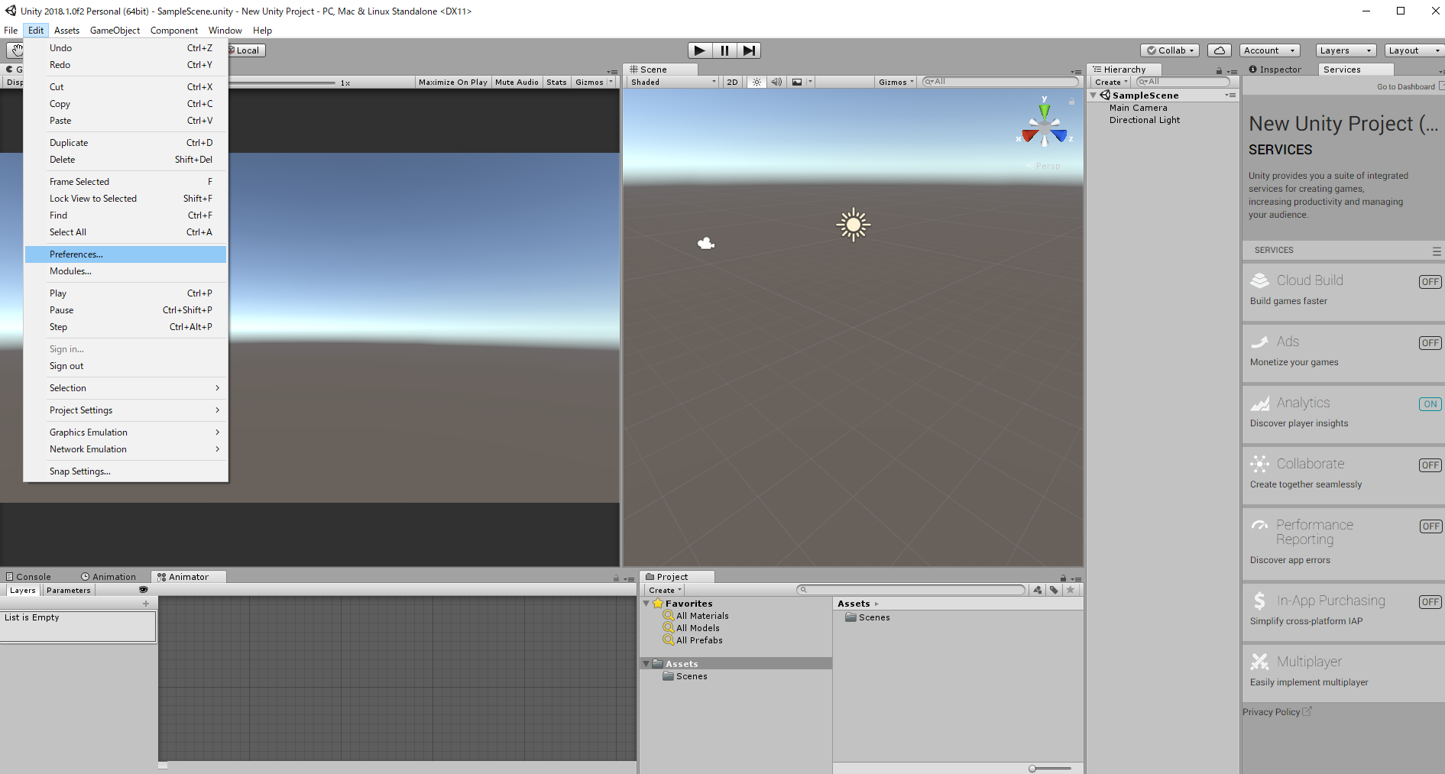Viewport: 1445px width, 774px height.
Task: Toggle 2D view mode in Scene
Action: pos(732,82)
